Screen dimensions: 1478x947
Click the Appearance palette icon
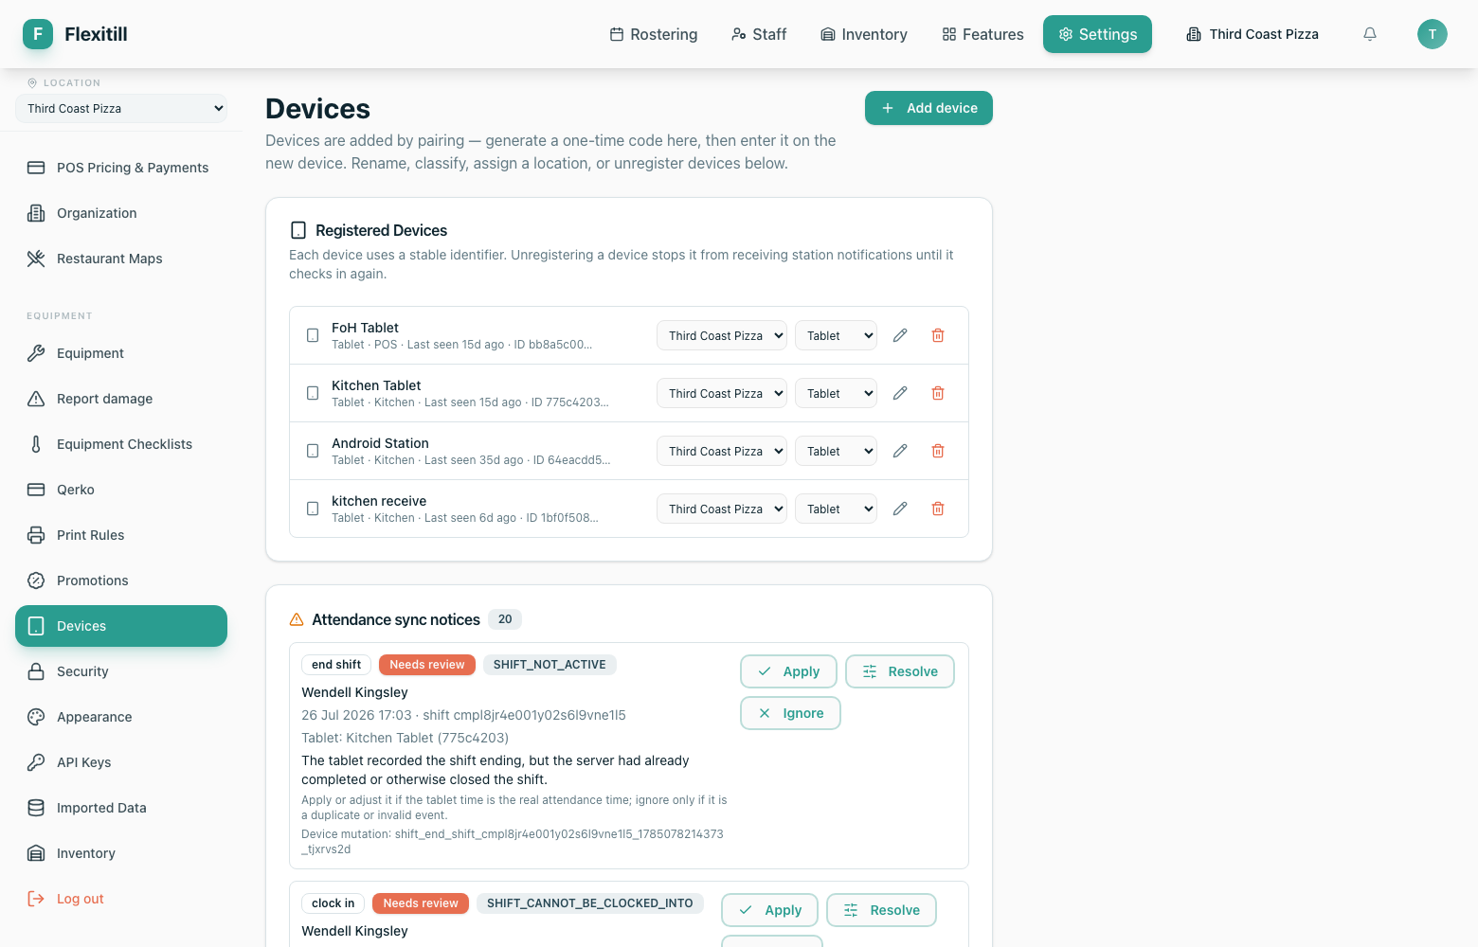tap(36, 717)
